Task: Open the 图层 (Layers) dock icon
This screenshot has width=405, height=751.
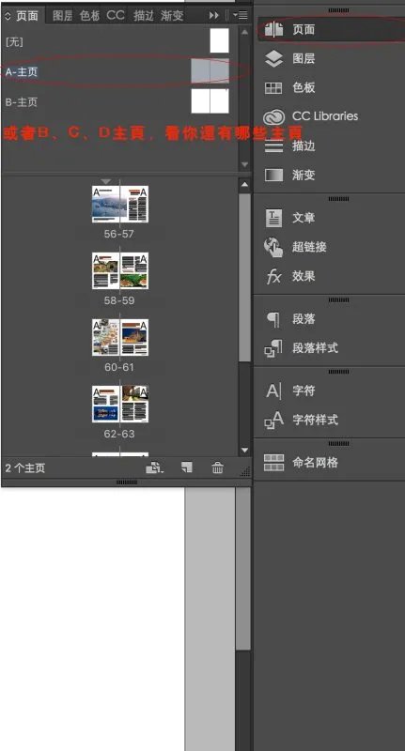Action: (x=273, y=59)
